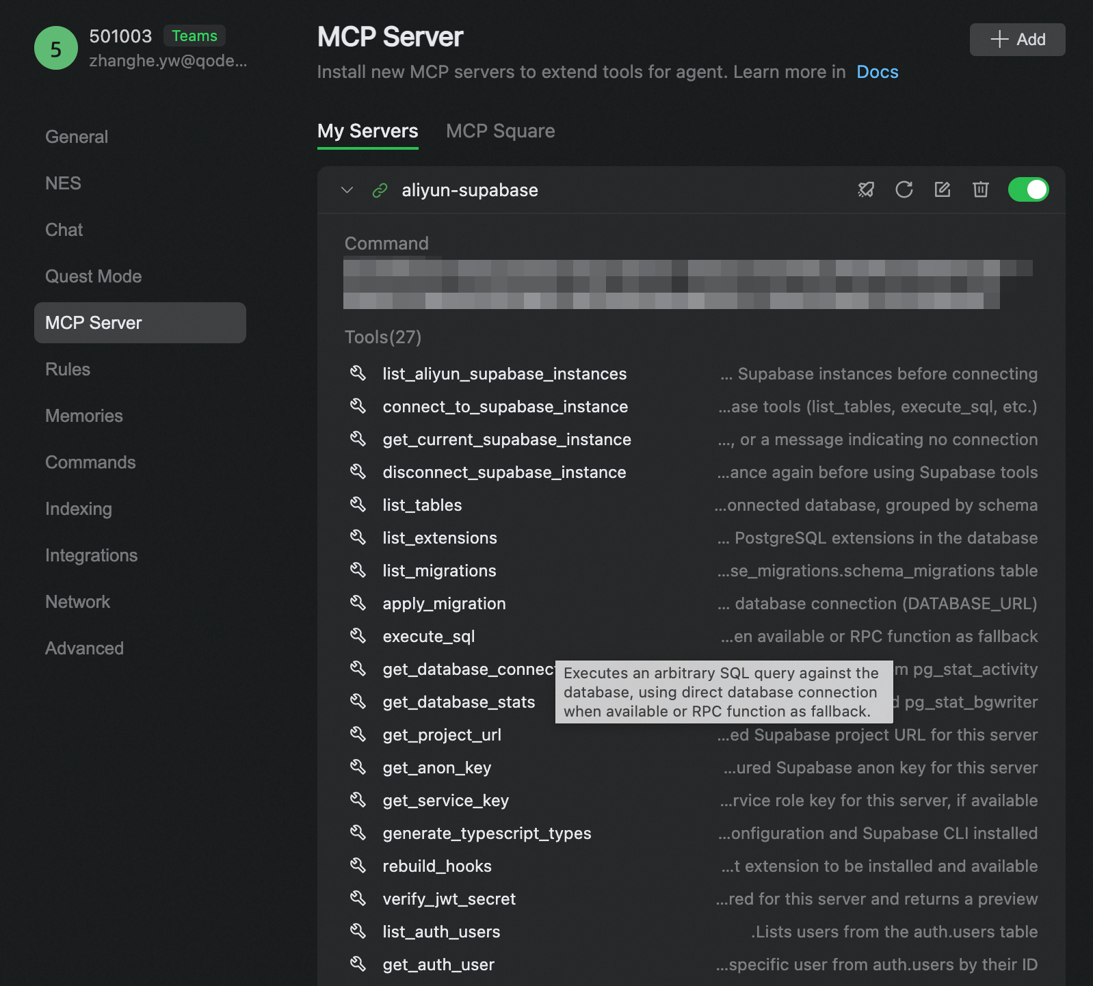This screenshot has height=986, width=1093.
Task: Click the tool icon for list_extensions
Action: pos(358,537)
